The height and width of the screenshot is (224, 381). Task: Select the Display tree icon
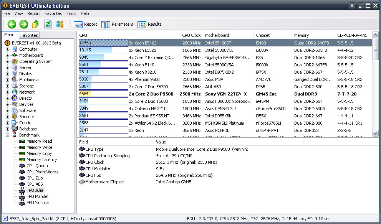[x=15, y=74]
